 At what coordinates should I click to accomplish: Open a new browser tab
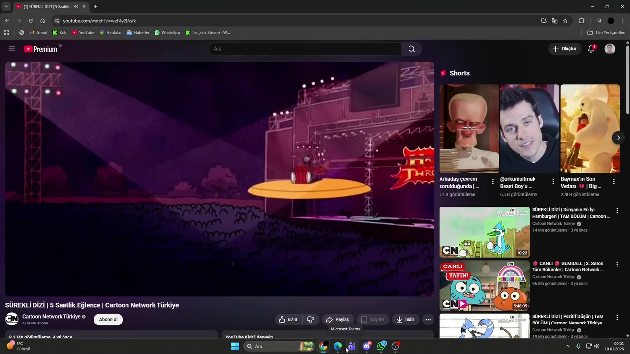[x=95, y=7]
